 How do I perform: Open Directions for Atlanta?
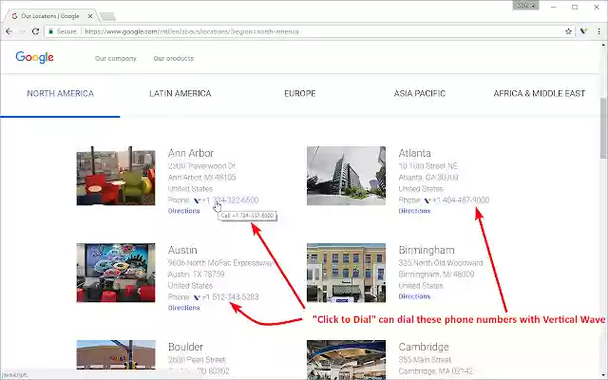(414, 211)
